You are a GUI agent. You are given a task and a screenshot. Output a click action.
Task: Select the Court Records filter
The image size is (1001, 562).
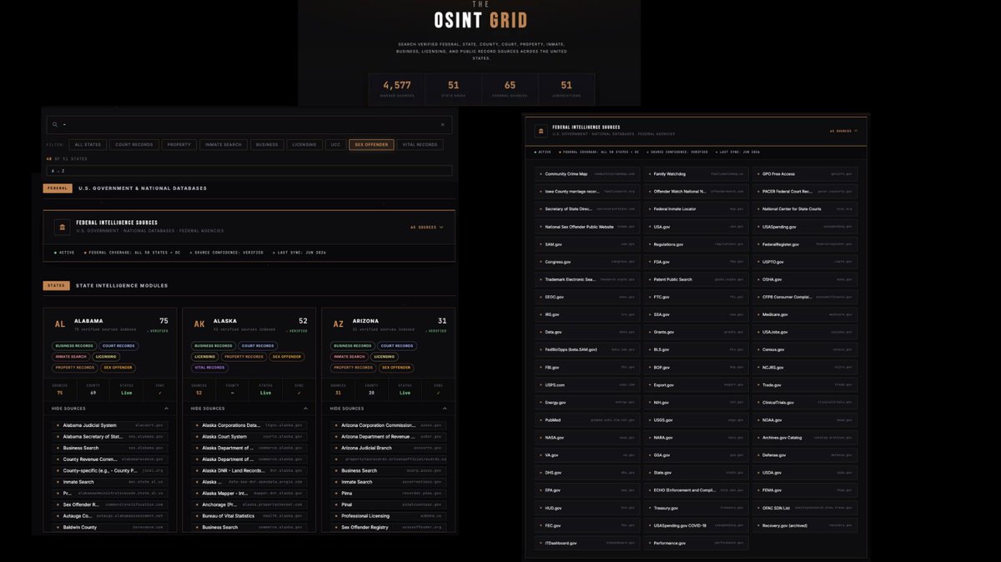133,144
